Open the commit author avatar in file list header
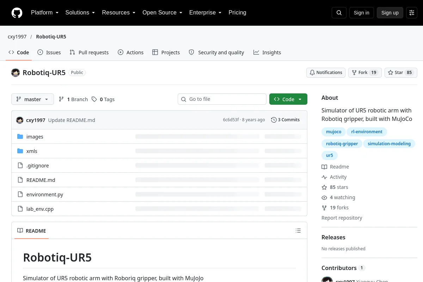Viewport: 423px width, 282px height. click(x=20, y=120)
